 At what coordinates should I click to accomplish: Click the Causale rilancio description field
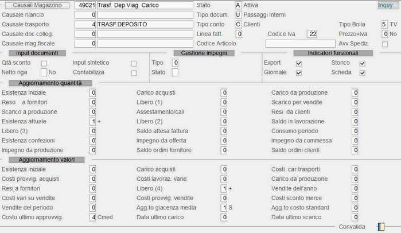click(x=145, y=15)
